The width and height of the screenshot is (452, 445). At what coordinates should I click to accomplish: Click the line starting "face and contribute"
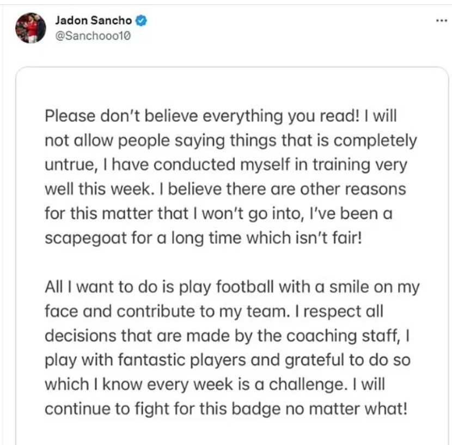(215, 313)
